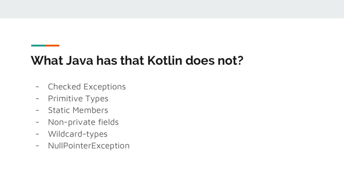This screenshot has width=344, height=193.
Task: Click the orange accent line segment
Action: tap(52, 46)
